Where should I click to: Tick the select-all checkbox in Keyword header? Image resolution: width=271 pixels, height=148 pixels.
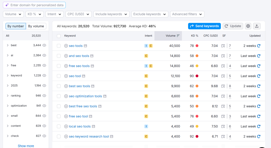tap(59, 36)
